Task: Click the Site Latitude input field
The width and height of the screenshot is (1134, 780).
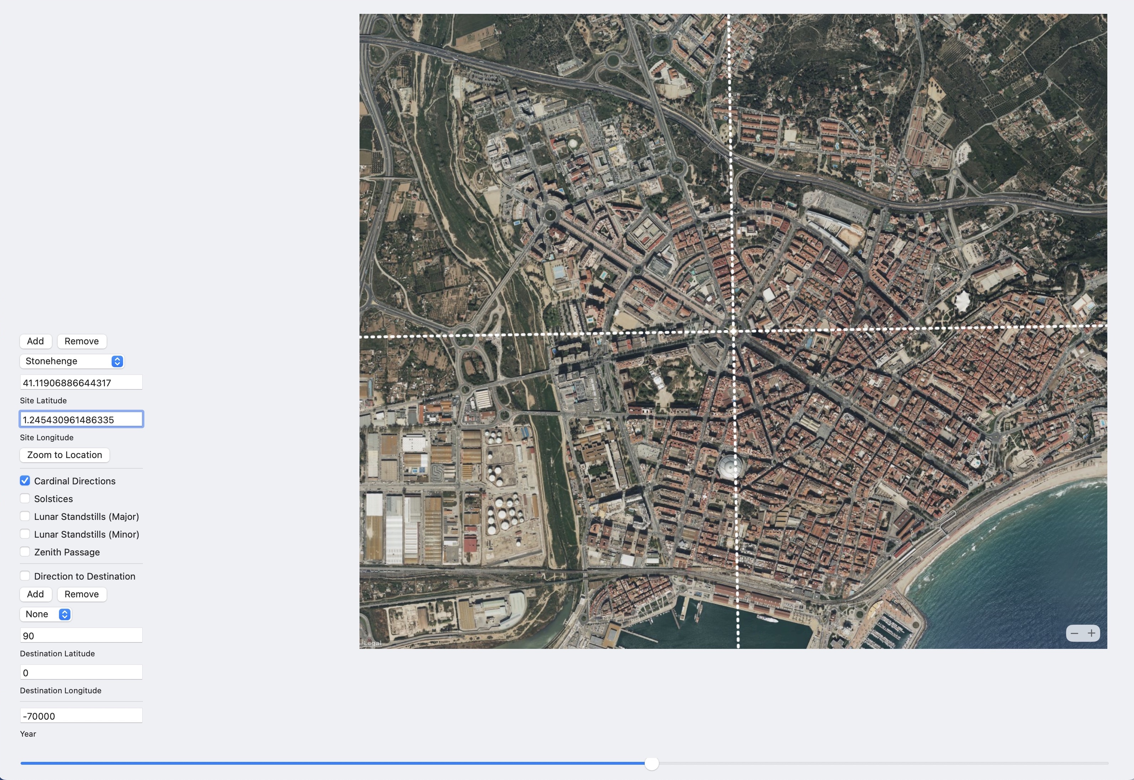Action: pos(81,383)
